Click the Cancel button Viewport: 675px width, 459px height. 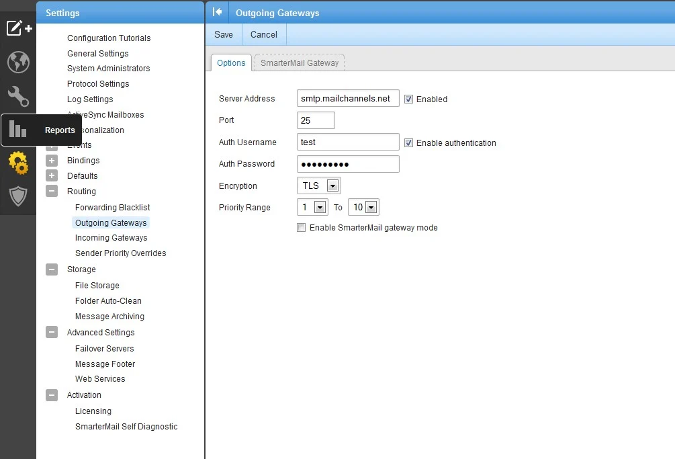(264, 34)
